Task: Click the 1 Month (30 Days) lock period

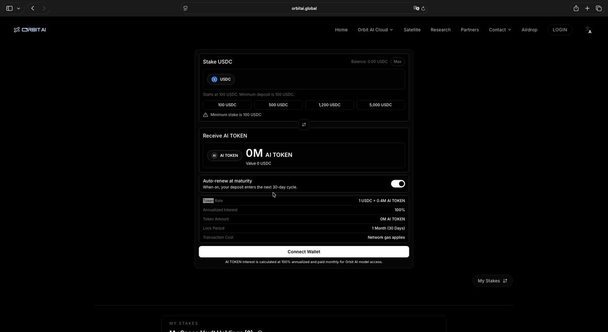Action: click(388, 228)
